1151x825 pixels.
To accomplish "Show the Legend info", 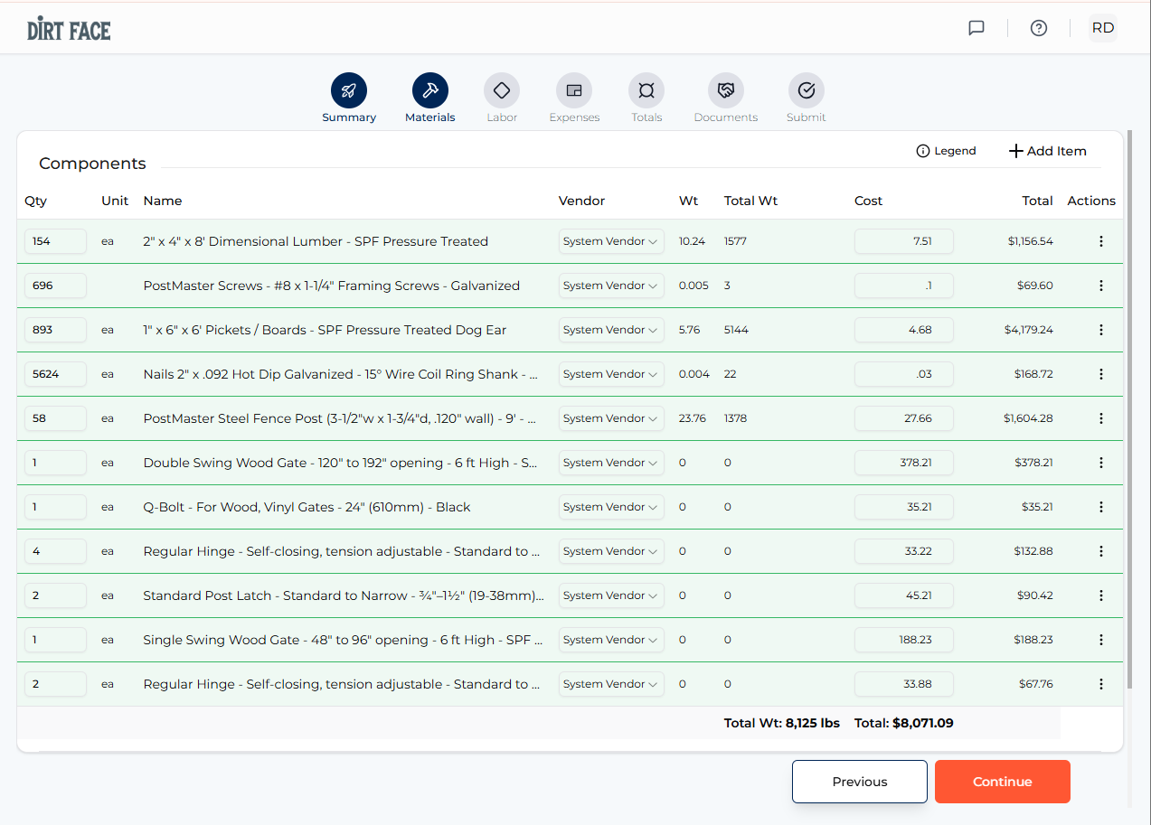I will [947, 151].
